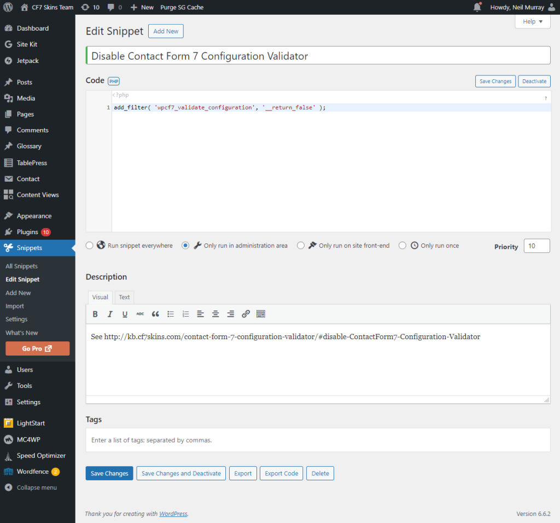Click the blue Save Changes button
This screenshot has width=560, height=523.
[109, 473]
